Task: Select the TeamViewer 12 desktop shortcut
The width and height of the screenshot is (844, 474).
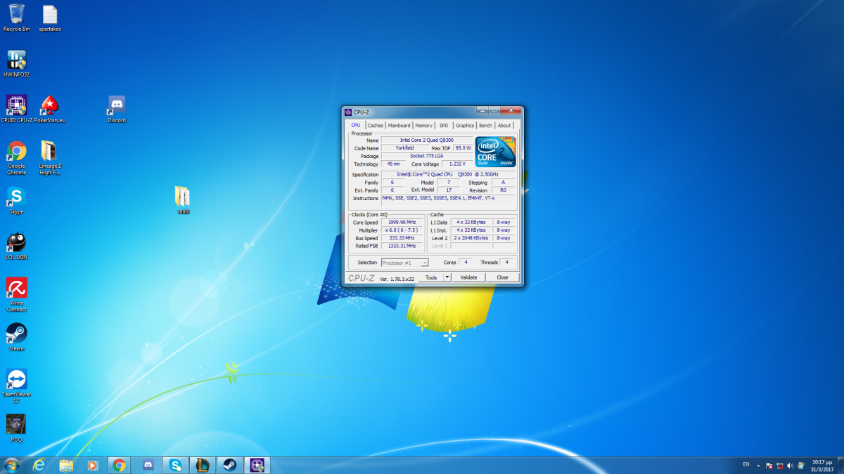Action: (16, 386)
